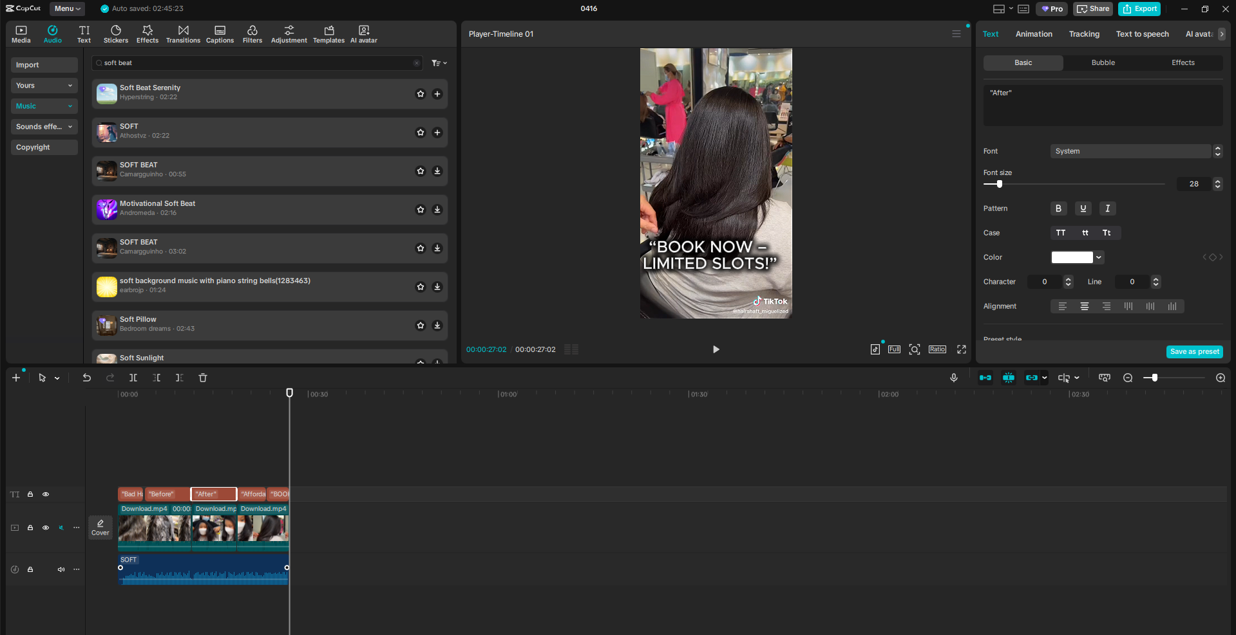Download the Motivational Soft Beat track
This screenshot has width=1236, height=635.
(x=437, y=210)
